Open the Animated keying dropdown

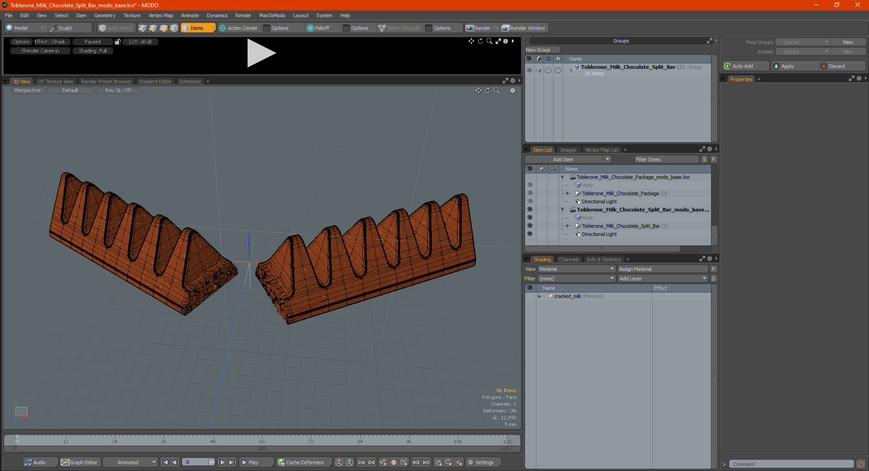pos(130,462)
